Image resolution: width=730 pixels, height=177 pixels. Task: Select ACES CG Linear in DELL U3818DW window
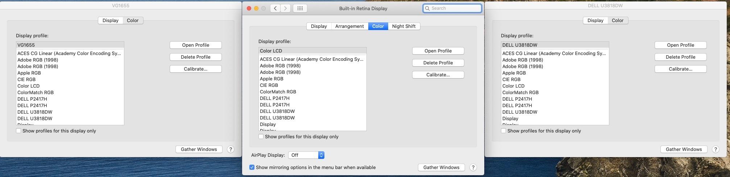pyautogui.click(x=555, y=53)
